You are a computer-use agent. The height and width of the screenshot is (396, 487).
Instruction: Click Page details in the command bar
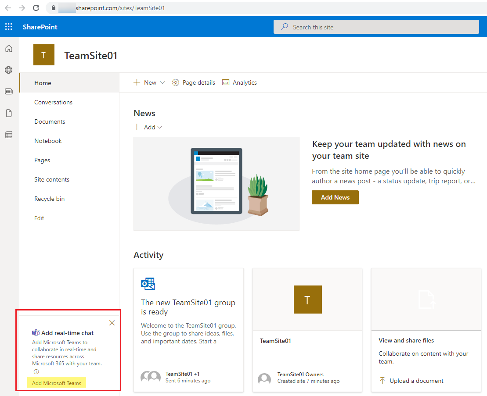point(199,82)
